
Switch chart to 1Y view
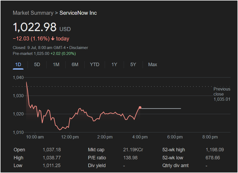tap(114, 65)
